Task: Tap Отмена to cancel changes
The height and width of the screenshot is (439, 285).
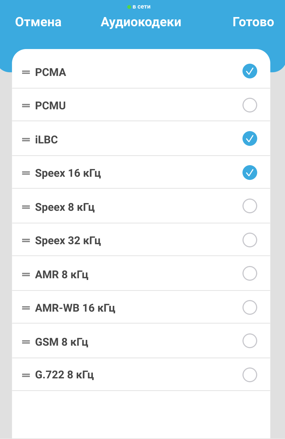Action: click(x=38, y=22)
